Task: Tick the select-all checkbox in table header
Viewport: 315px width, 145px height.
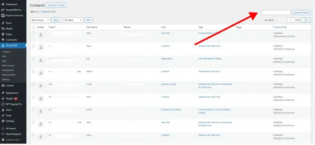Action: point(33,27)
